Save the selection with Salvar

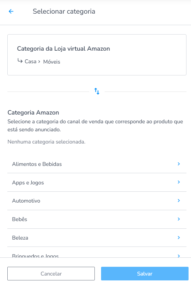tap(145, 273)
